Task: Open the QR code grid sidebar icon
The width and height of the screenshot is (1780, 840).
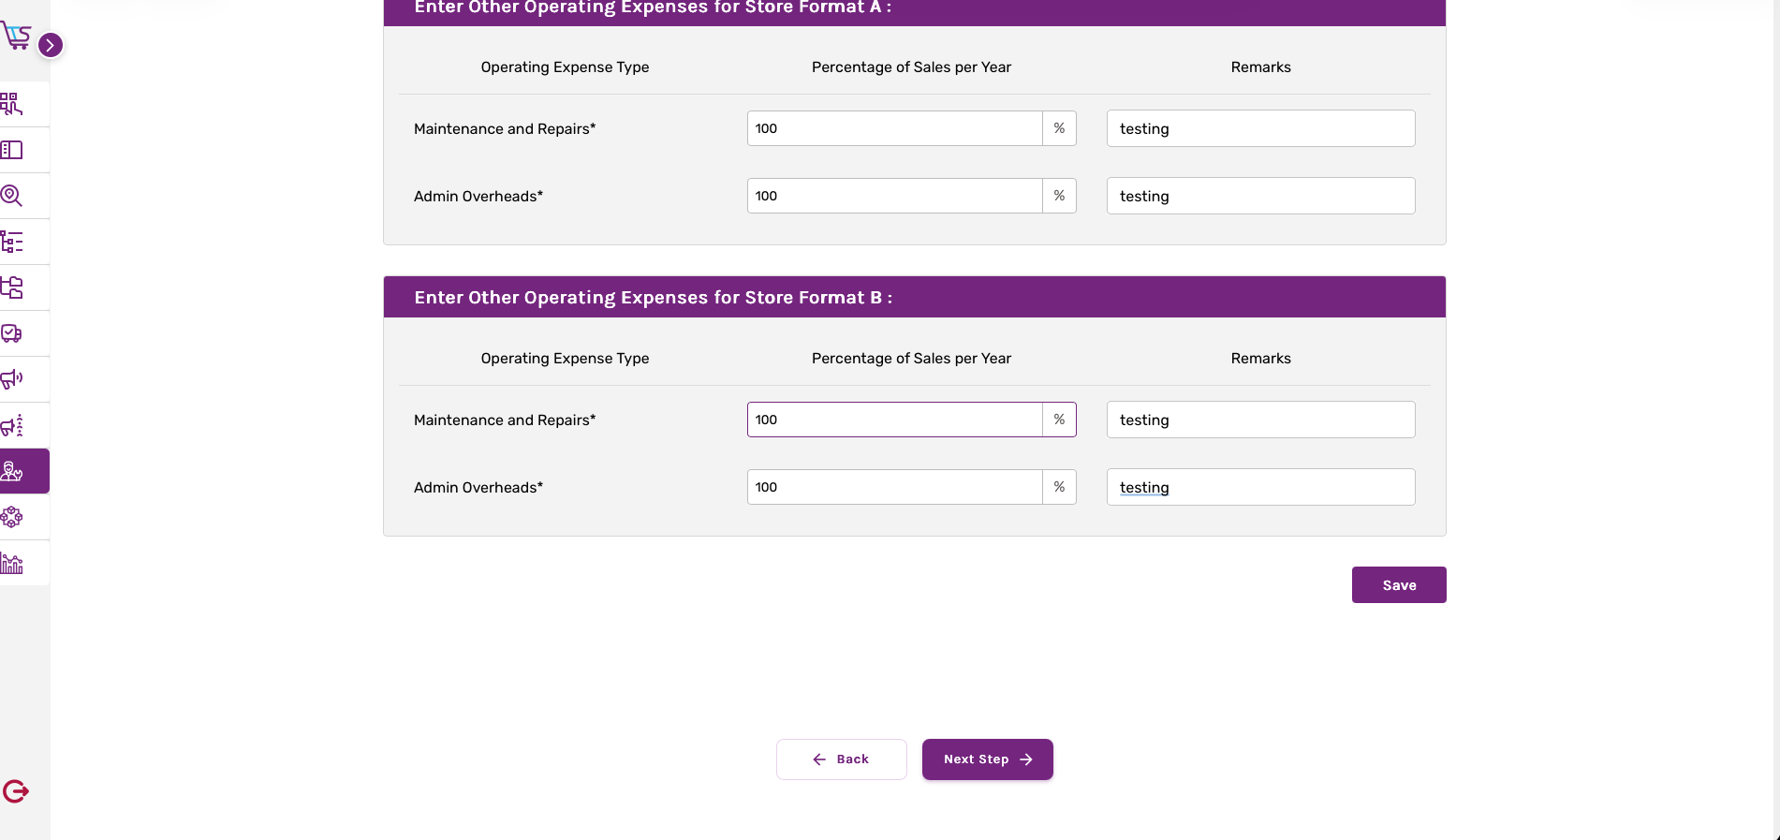Action: [12, 104]
